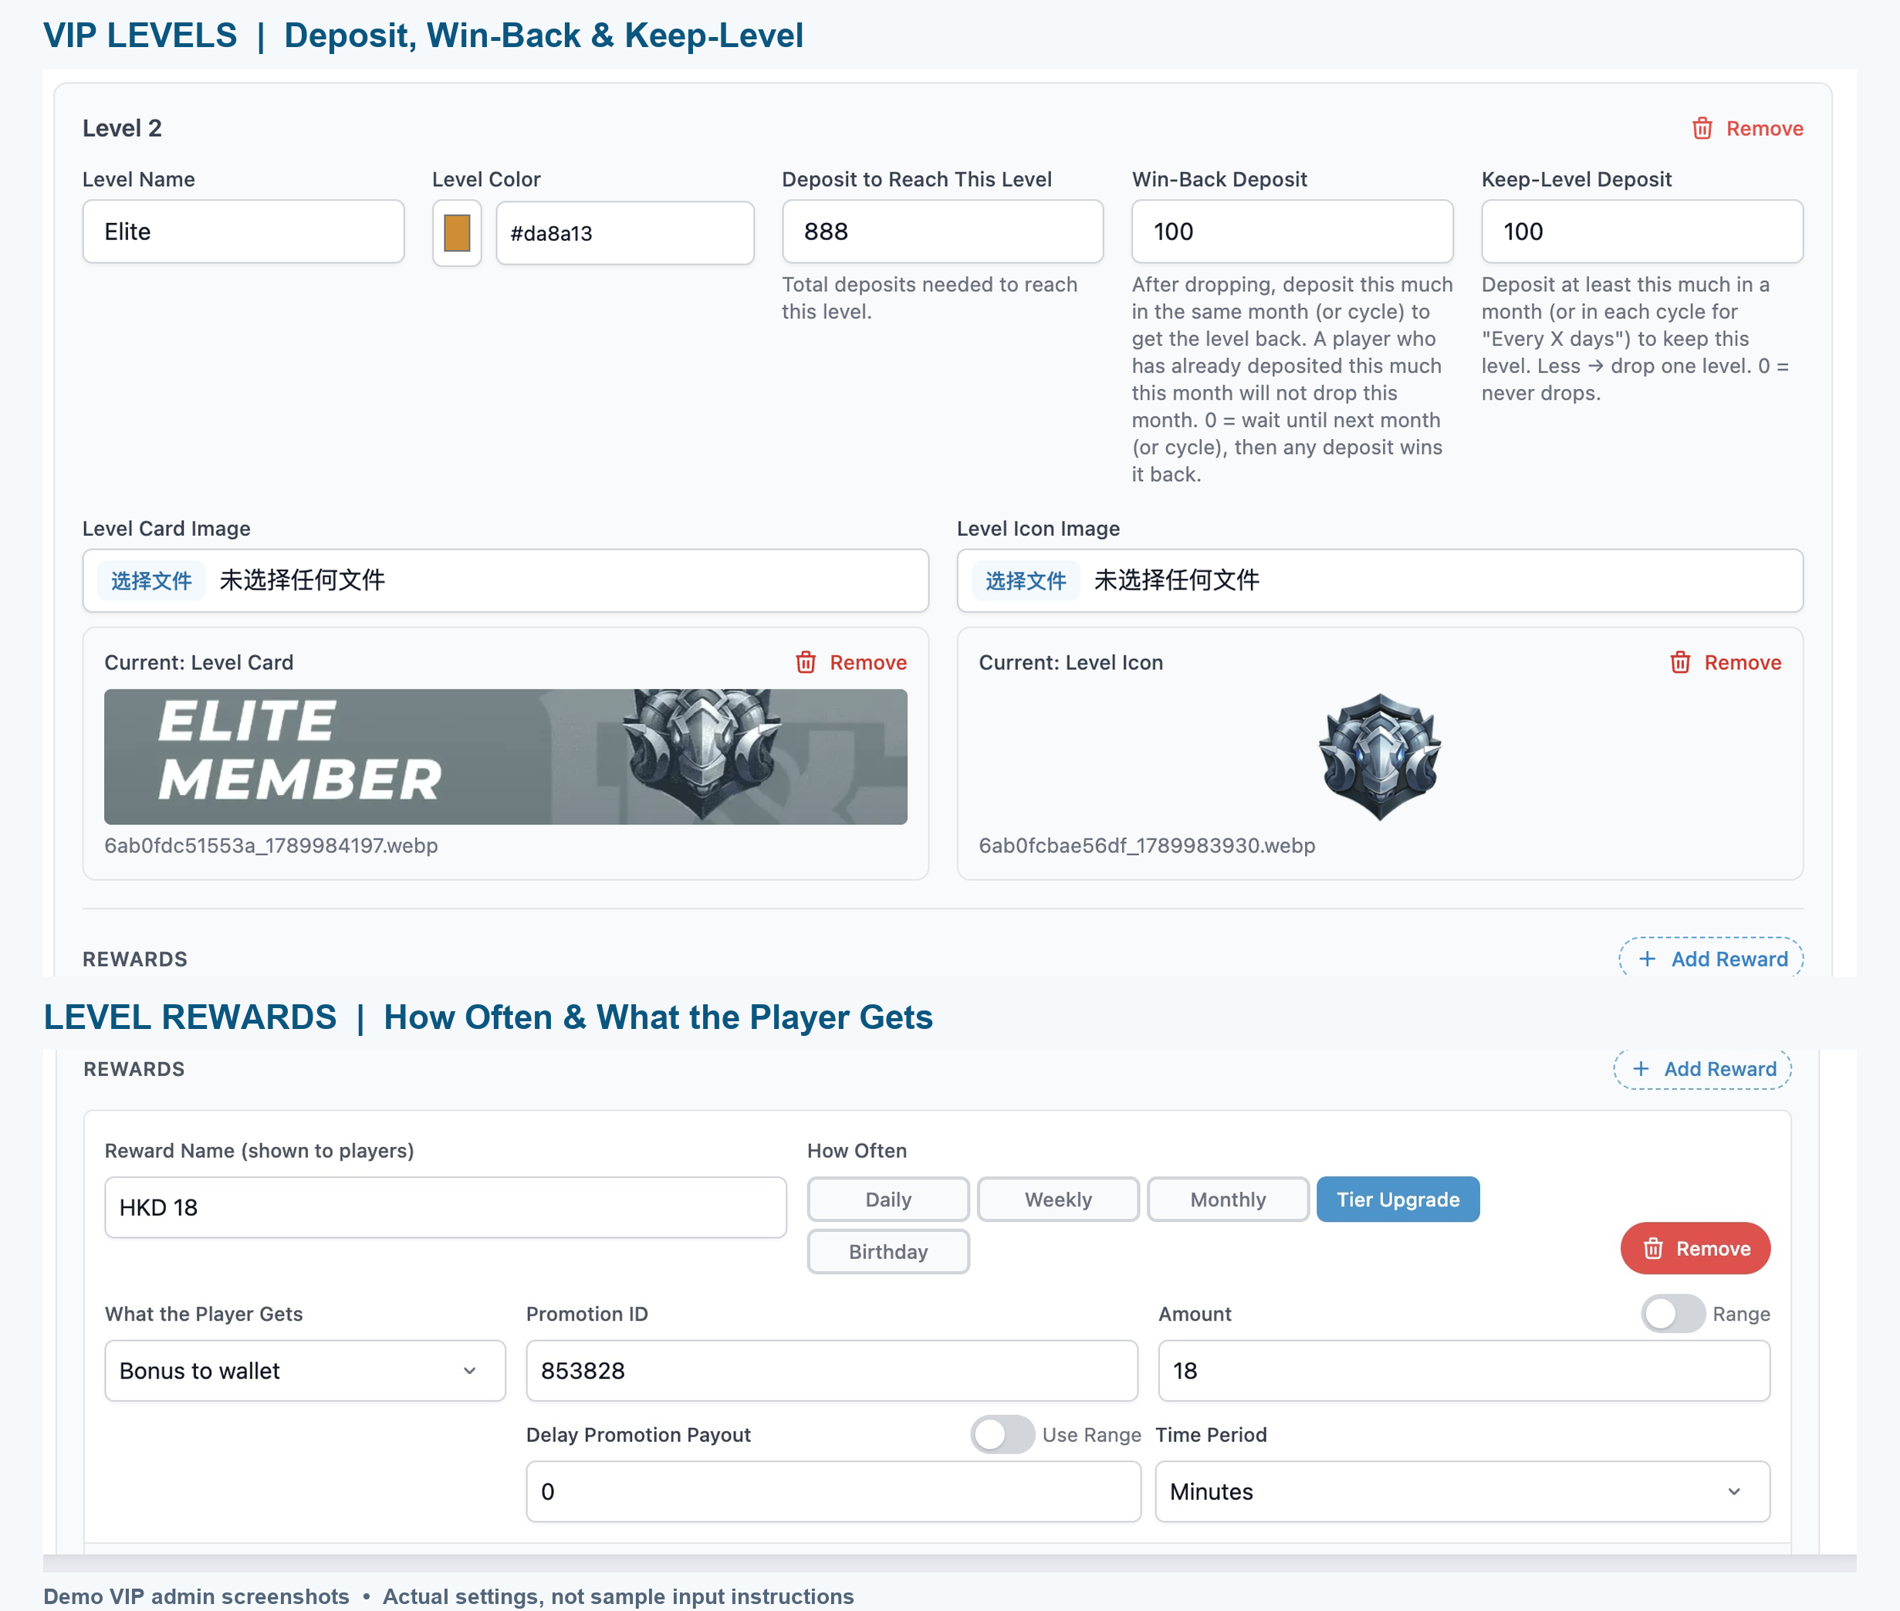Enable the Use Range delay toggle
The image size is (1900, 1611).
tap(1002, 1433)
